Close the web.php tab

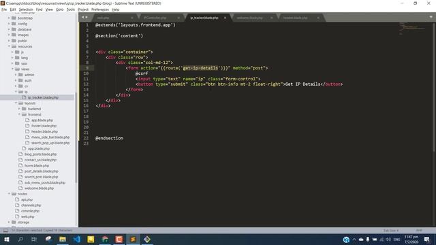click(131, 18)
